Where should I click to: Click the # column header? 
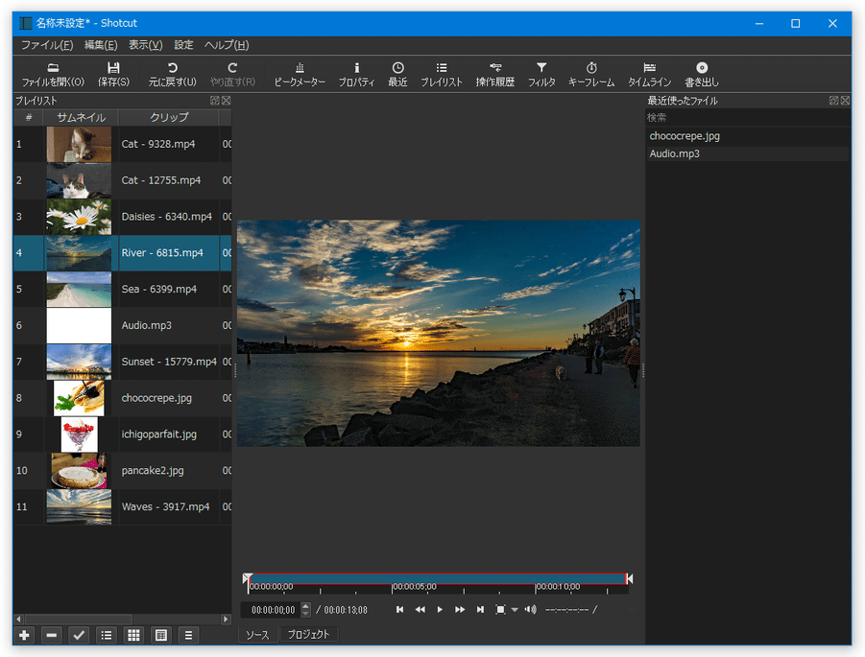point(29,117)
